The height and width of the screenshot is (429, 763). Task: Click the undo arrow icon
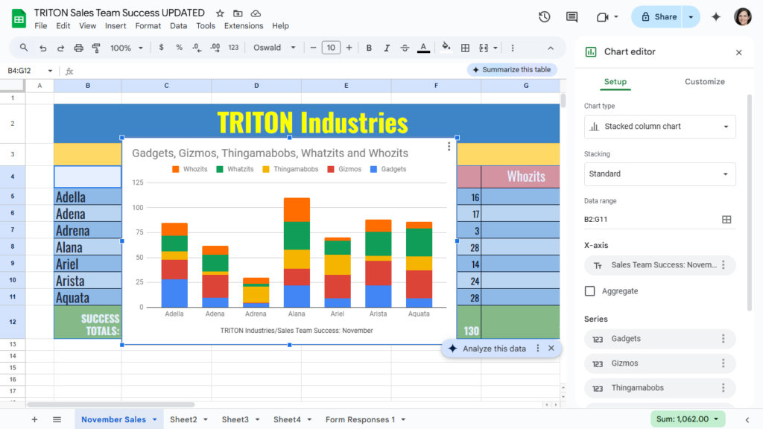tap(43, 48)
